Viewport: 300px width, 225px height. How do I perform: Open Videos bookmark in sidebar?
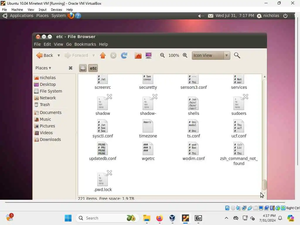[x=43, y=133]
